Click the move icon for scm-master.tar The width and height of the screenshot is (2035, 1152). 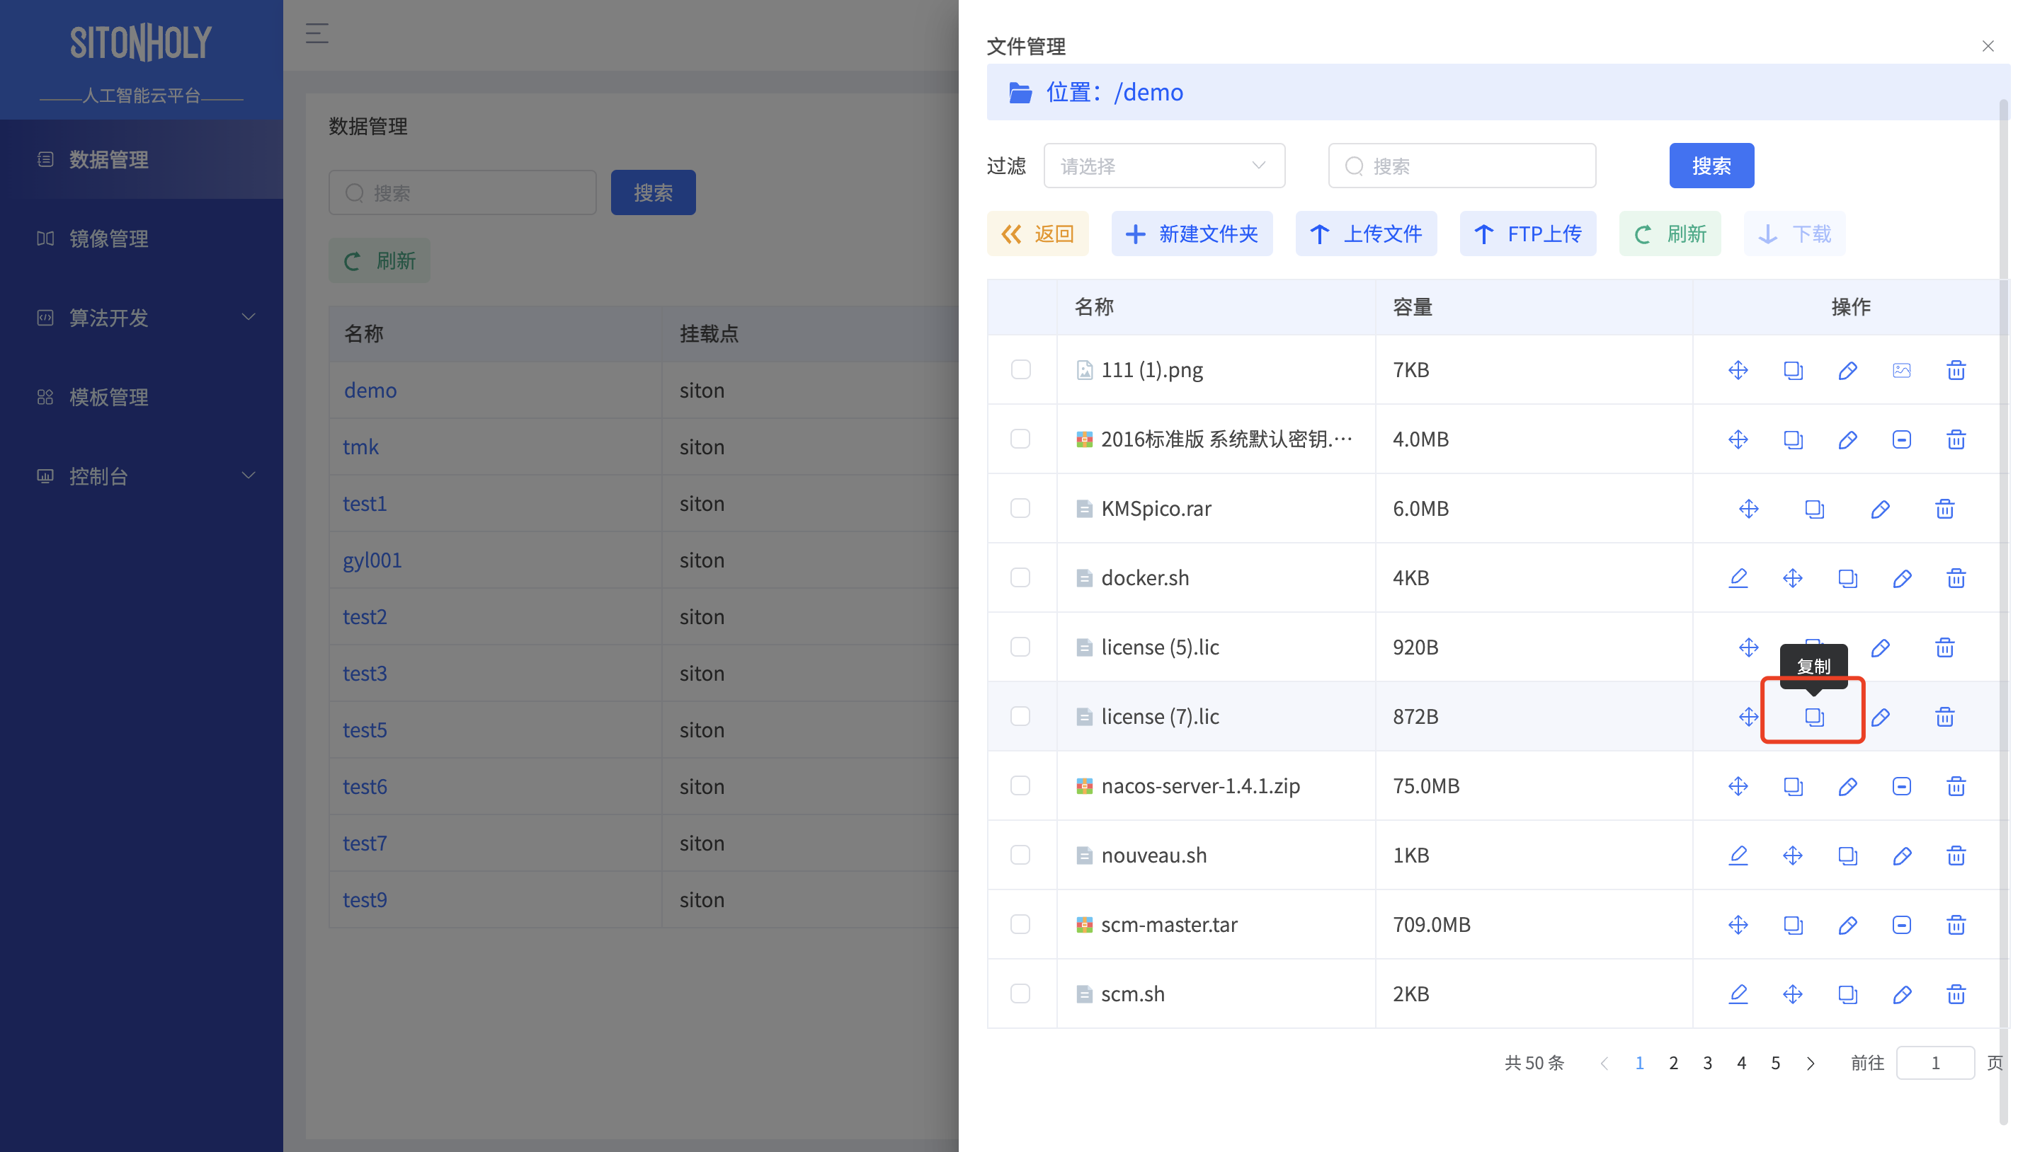click(x=1738, y=925)
